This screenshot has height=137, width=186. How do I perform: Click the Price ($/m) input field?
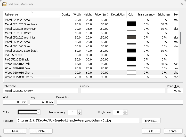click(175, 91)
